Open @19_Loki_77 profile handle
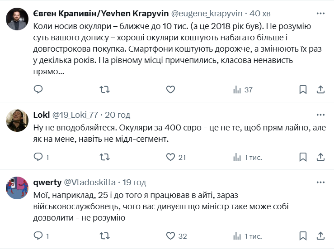Image resolution: width=334 pixels, height=250 pixels. tap(75, 114)
